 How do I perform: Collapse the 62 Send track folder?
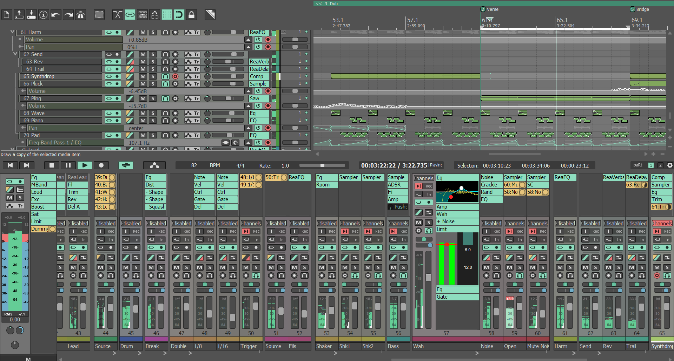15,54
